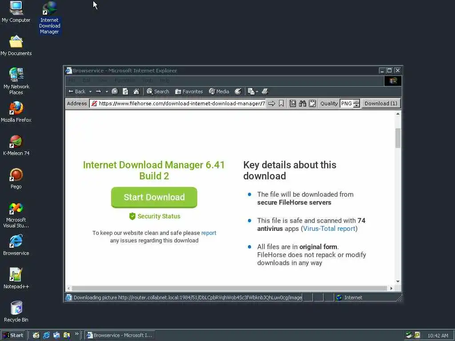Click the bookmark icon beside Go arrow
455x341 pixels.
[x=281, y=103]
